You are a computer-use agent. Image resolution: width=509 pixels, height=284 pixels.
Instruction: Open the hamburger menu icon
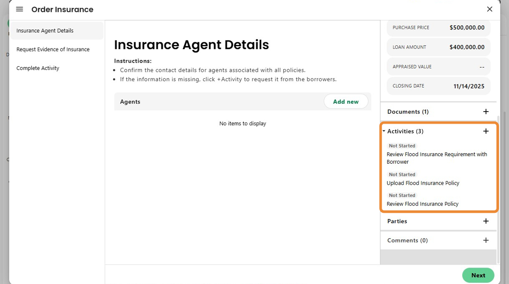click(20, 9)
